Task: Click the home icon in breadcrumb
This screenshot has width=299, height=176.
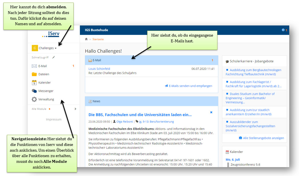Action: (86, 39)
